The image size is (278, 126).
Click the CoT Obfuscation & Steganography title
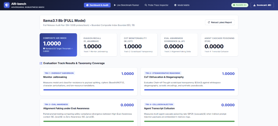(x=164, y=77)
